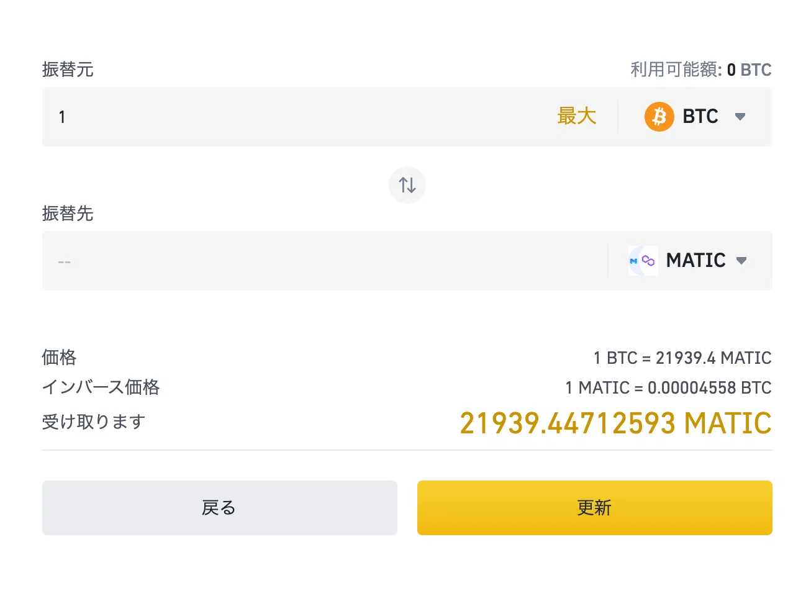Click the inverse 1 MATIC = 0.00004558 BTC rate
806x596 pixels.
(668, 388)
